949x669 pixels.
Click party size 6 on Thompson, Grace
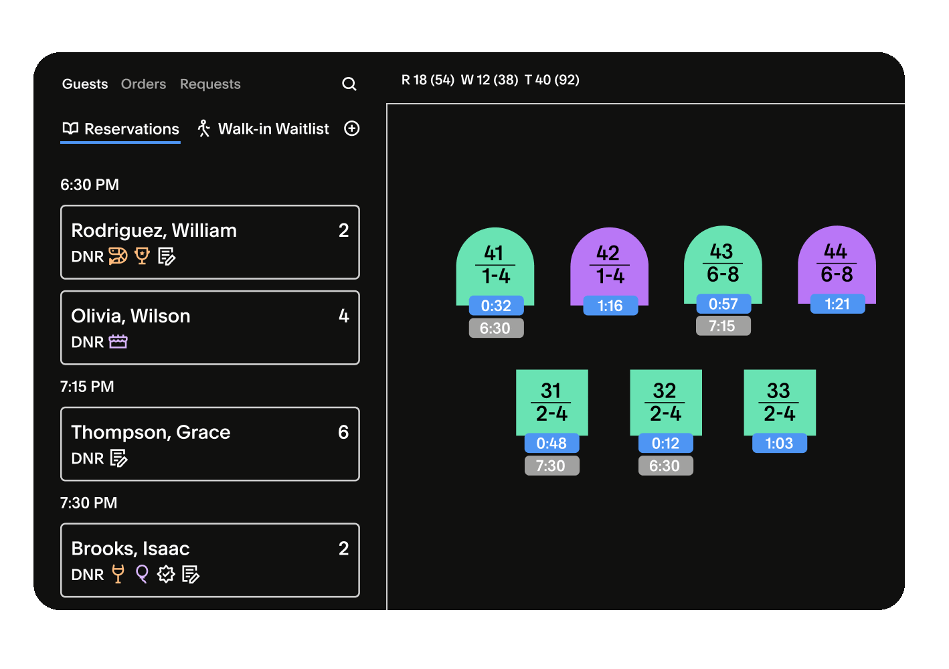click(343, 432)
